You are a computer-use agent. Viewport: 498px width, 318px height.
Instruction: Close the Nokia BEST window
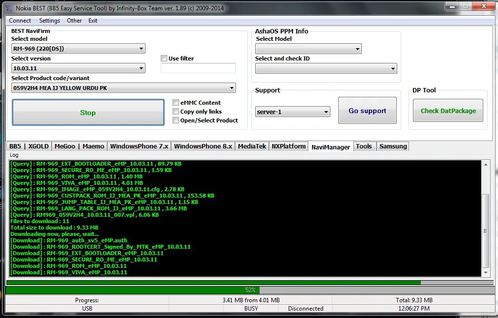(484, 6)
